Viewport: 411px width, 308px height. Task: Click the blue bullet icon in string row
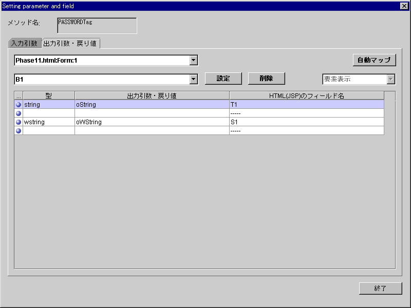18,104
